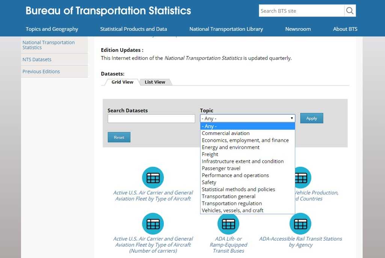Open the Topics and Geography menu

(52, 29)
